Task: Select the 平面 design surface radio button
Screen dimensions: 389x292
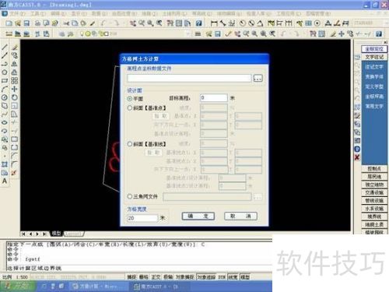Action: 130,99
